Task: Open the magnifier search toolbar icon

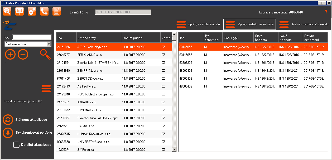Action: tap(7, 11)
